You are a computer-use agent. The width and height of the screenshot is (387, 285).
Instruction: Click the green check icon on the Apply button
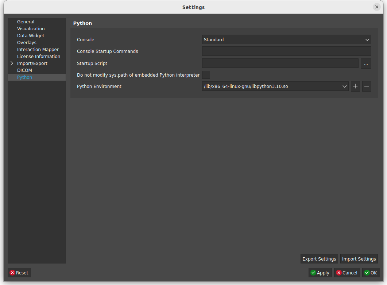click(x=314, y=273)
